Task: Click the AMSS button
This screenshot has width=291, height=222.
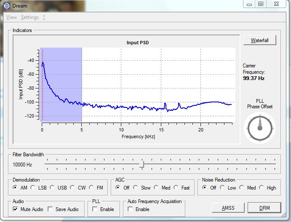Action: point(228,208)
